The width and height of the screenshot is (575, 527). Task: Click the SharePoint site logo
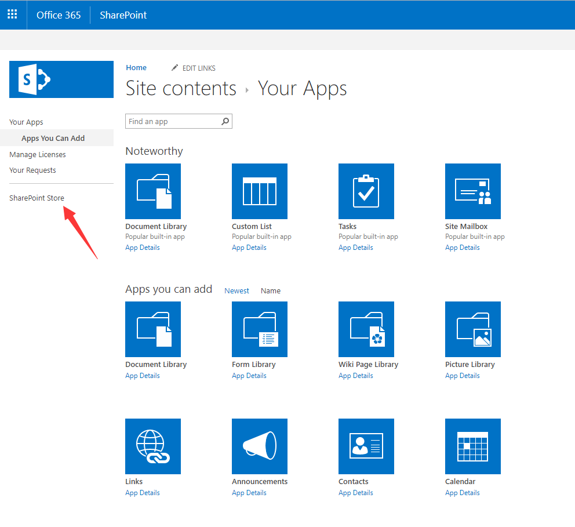[61, 79]
